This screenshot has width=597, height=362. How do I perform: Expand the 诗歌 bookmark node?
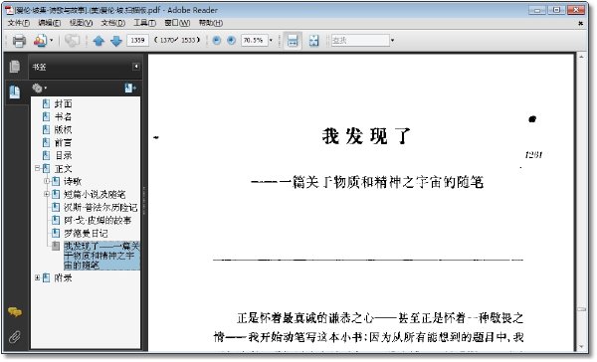pyautogui.click(x=47, y=181)
